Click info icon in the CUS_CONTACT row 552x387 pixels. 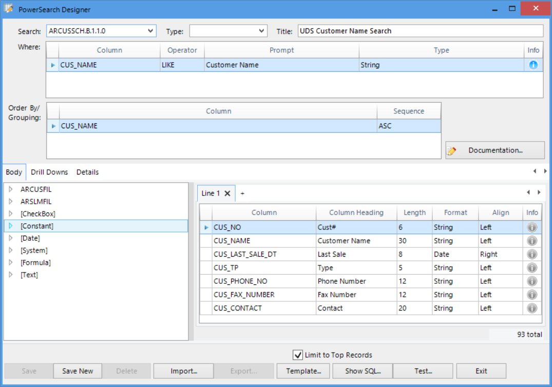point(532,308)
